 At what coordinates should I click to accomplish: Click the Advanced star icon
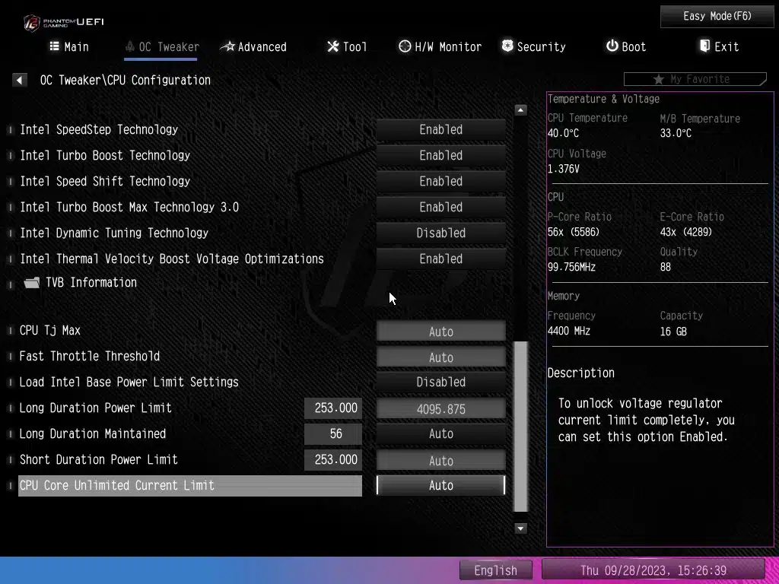pyautogui.click(x=227, y=46)
